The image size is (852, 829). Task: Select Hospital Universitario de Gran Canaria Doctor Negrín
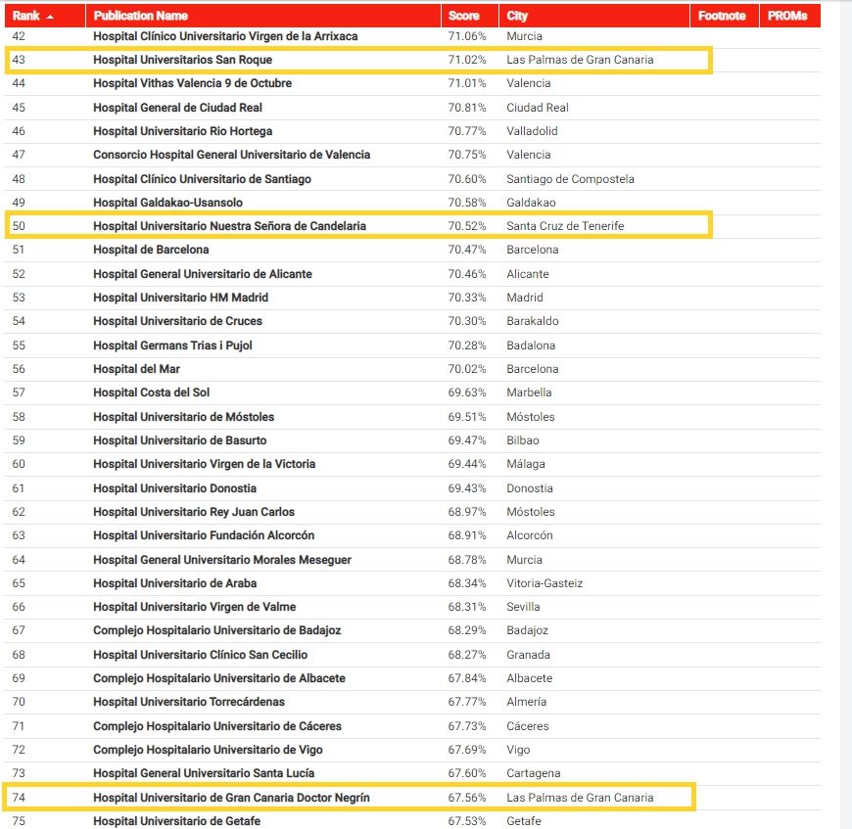click(x=231, y=798)
